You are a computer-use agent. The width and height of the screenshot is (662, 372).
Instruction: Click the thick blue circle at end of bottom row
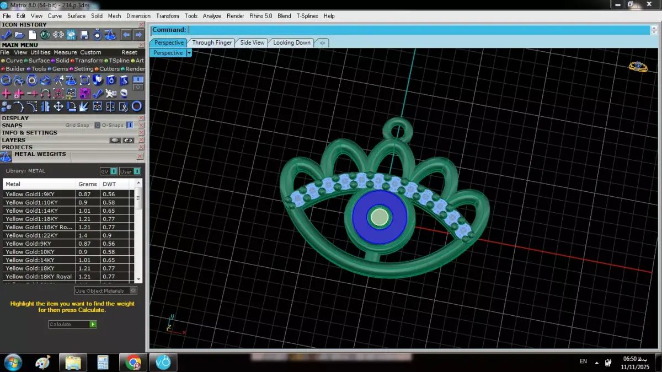[137, 106]
